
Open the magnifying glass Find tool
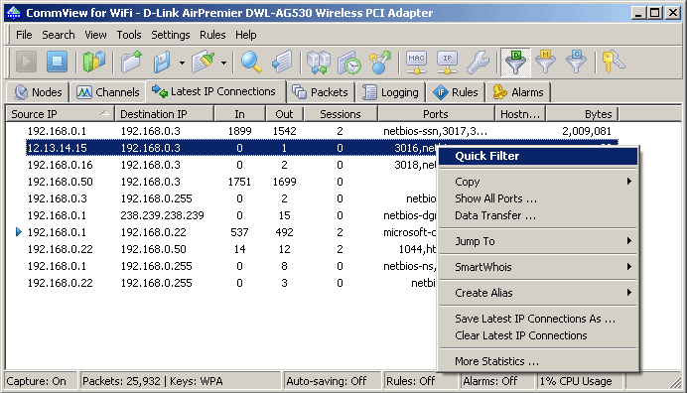(251, 62)
